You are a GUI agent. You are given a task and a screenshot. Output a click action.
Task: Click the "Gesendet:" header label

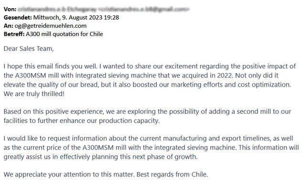(19, 17)
